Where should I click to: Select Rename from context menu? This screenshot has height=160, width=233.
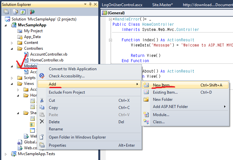89,129
